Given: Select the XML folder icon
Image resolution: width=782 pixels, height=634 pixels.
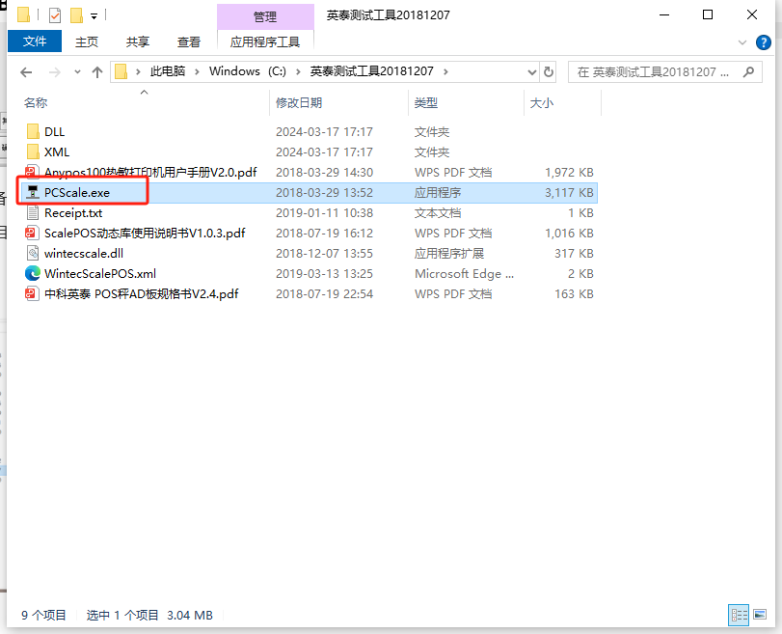Looking at the screenshot, I should (33, 152).
